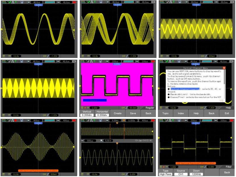Click the USB storage icon on the top bar

coord(22,2)
